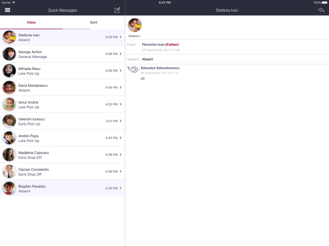Open Ionut Andrei's avatar photo
This screenshot has height=246, width=329.
[x=9, y=104]
